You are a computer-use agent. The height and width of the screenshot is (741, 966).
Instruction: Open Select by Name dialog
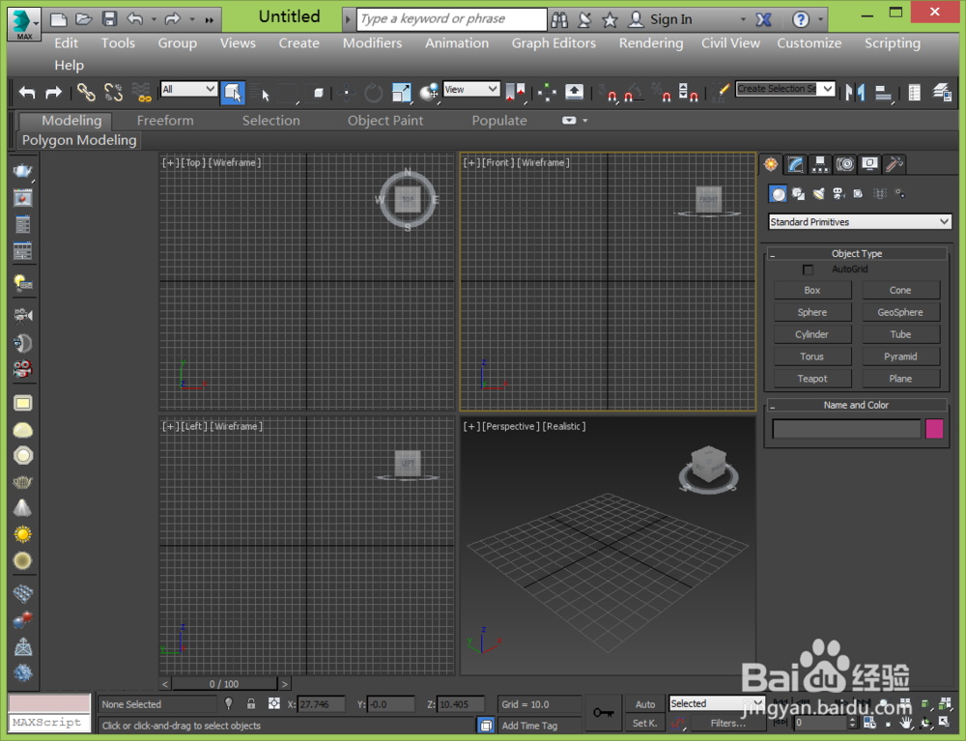[261, 93]
